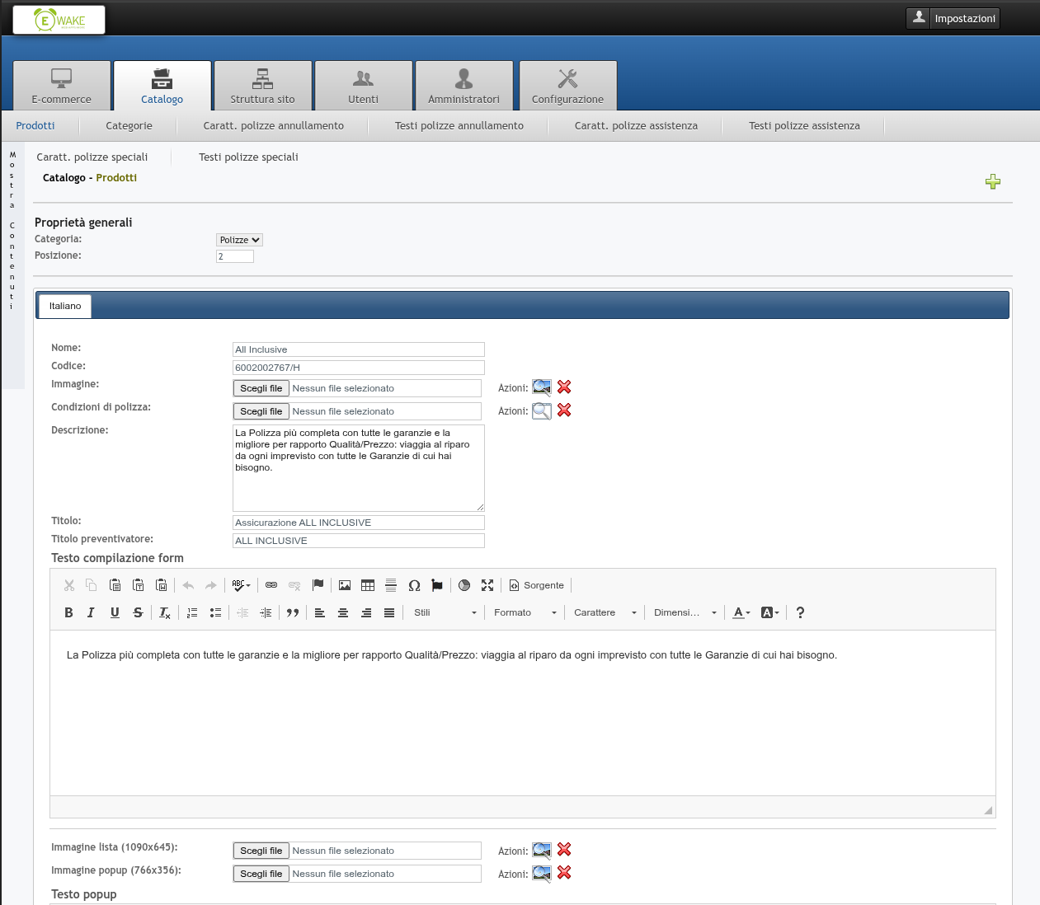Open the text color picker
This screenshot has height=905, width=1040.
pyautogui.click(x=741, y=612)
